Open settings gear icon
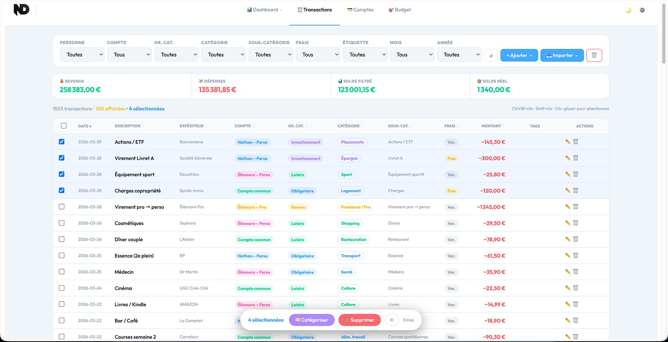 tap(642, 10)
